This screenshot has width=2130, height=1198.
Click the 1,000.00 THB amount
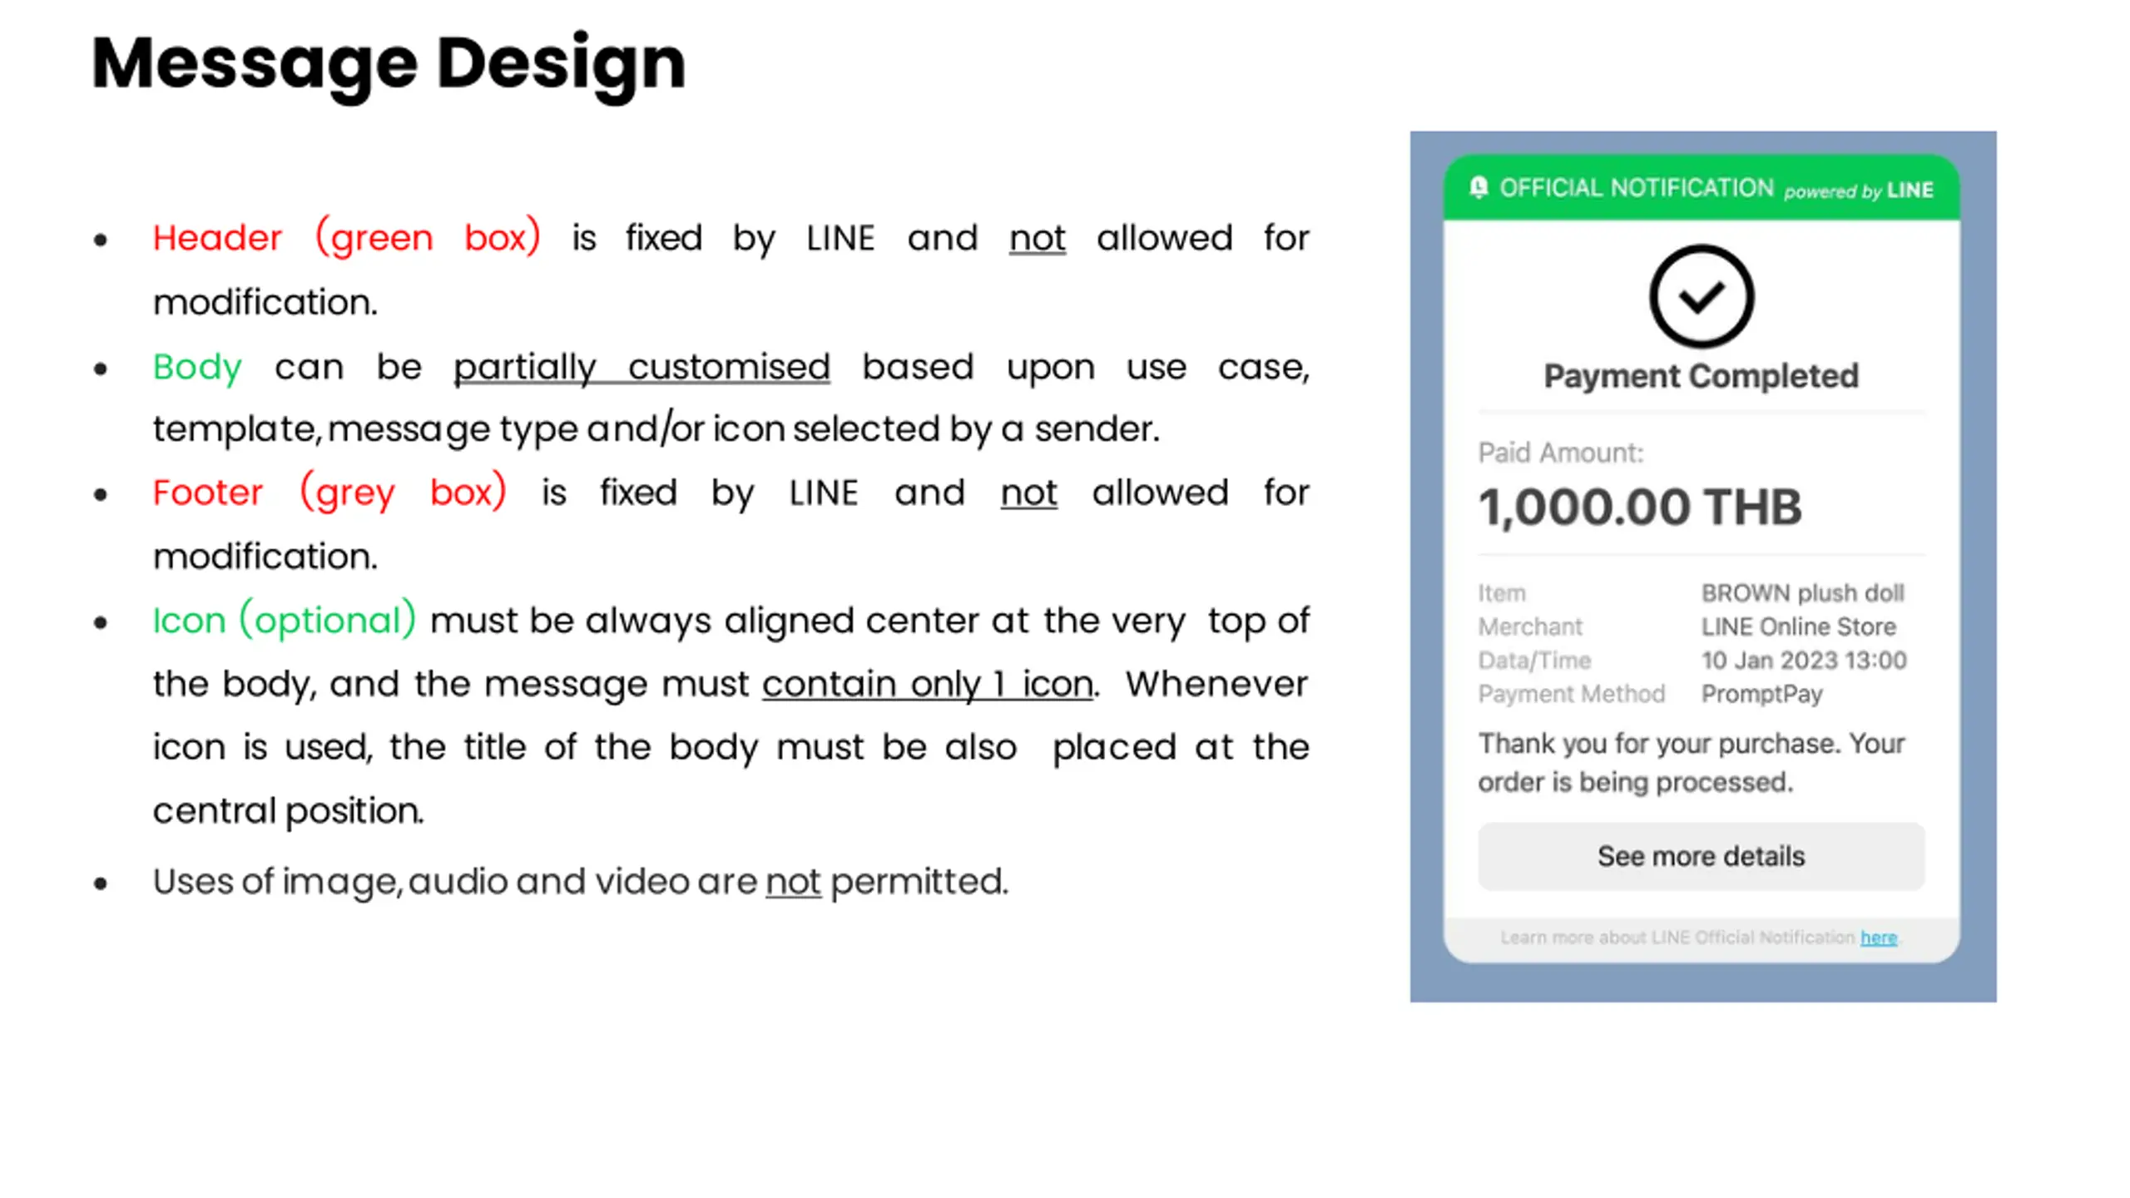(1639, 507)
